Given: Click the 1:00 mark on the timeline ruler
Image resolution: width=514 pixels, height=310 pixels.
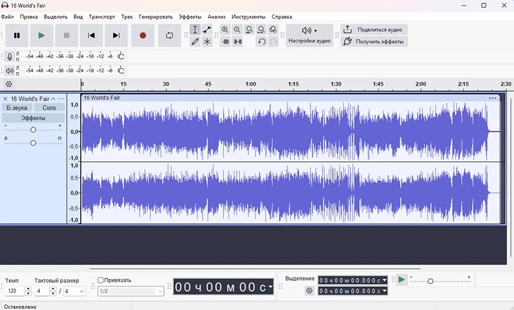Looking at the screenshot, I should 251,84.
